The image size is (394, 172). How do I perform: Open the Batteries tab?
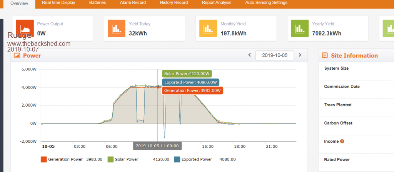point(97,3)
